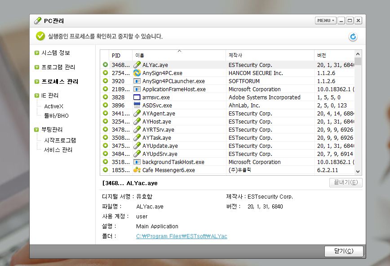This screenshot has width=390, height=266.
Task: Click green status dot for AnySign4PCLauncher.exe
Action: [105, 81]
